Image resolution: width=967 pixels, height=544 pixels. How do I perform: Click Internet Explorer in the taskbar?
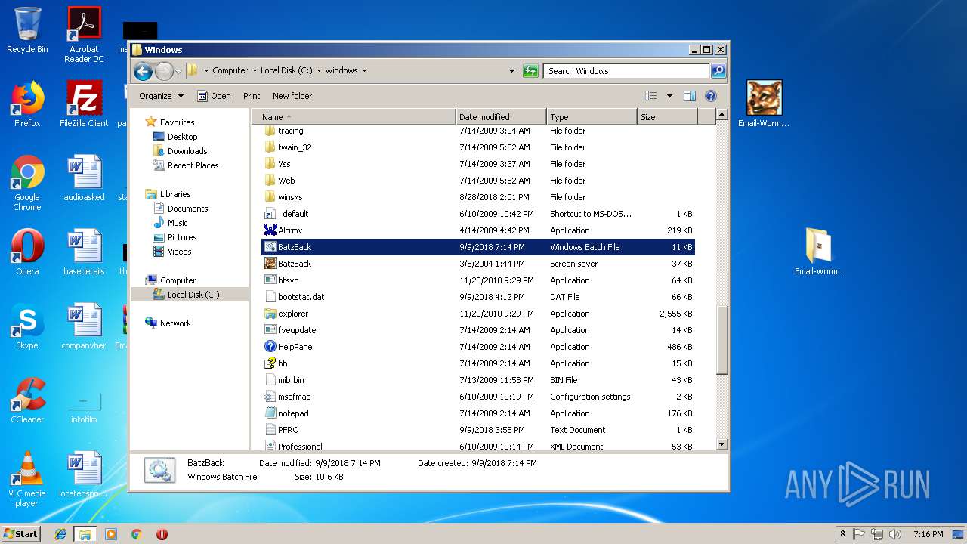coord(60,534)
